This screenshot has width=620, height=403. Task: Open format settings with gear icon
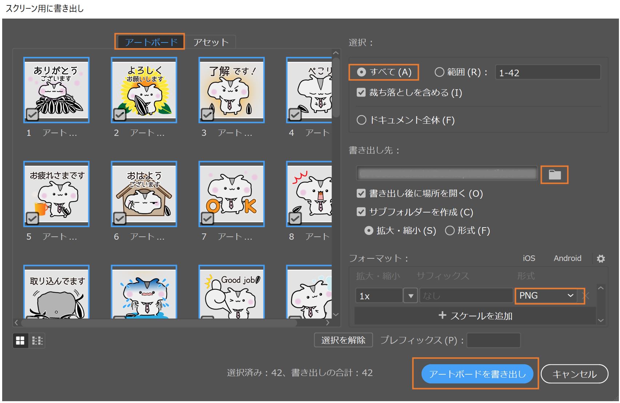(601, 258)
